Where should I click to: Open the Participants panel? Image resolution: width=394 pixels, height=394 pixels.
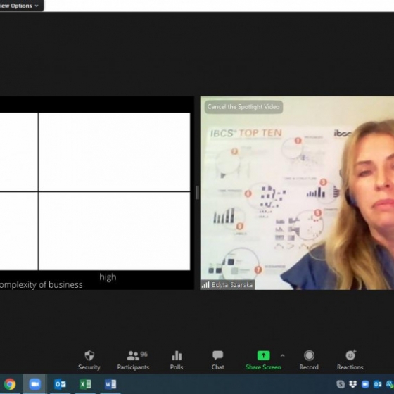[x=133, y=360]
